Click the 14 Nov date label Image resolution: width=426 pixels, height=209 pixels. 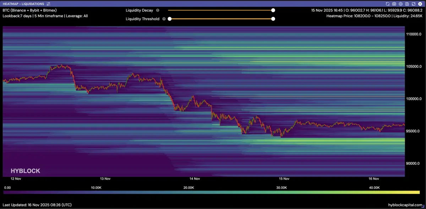coord(195,179)
